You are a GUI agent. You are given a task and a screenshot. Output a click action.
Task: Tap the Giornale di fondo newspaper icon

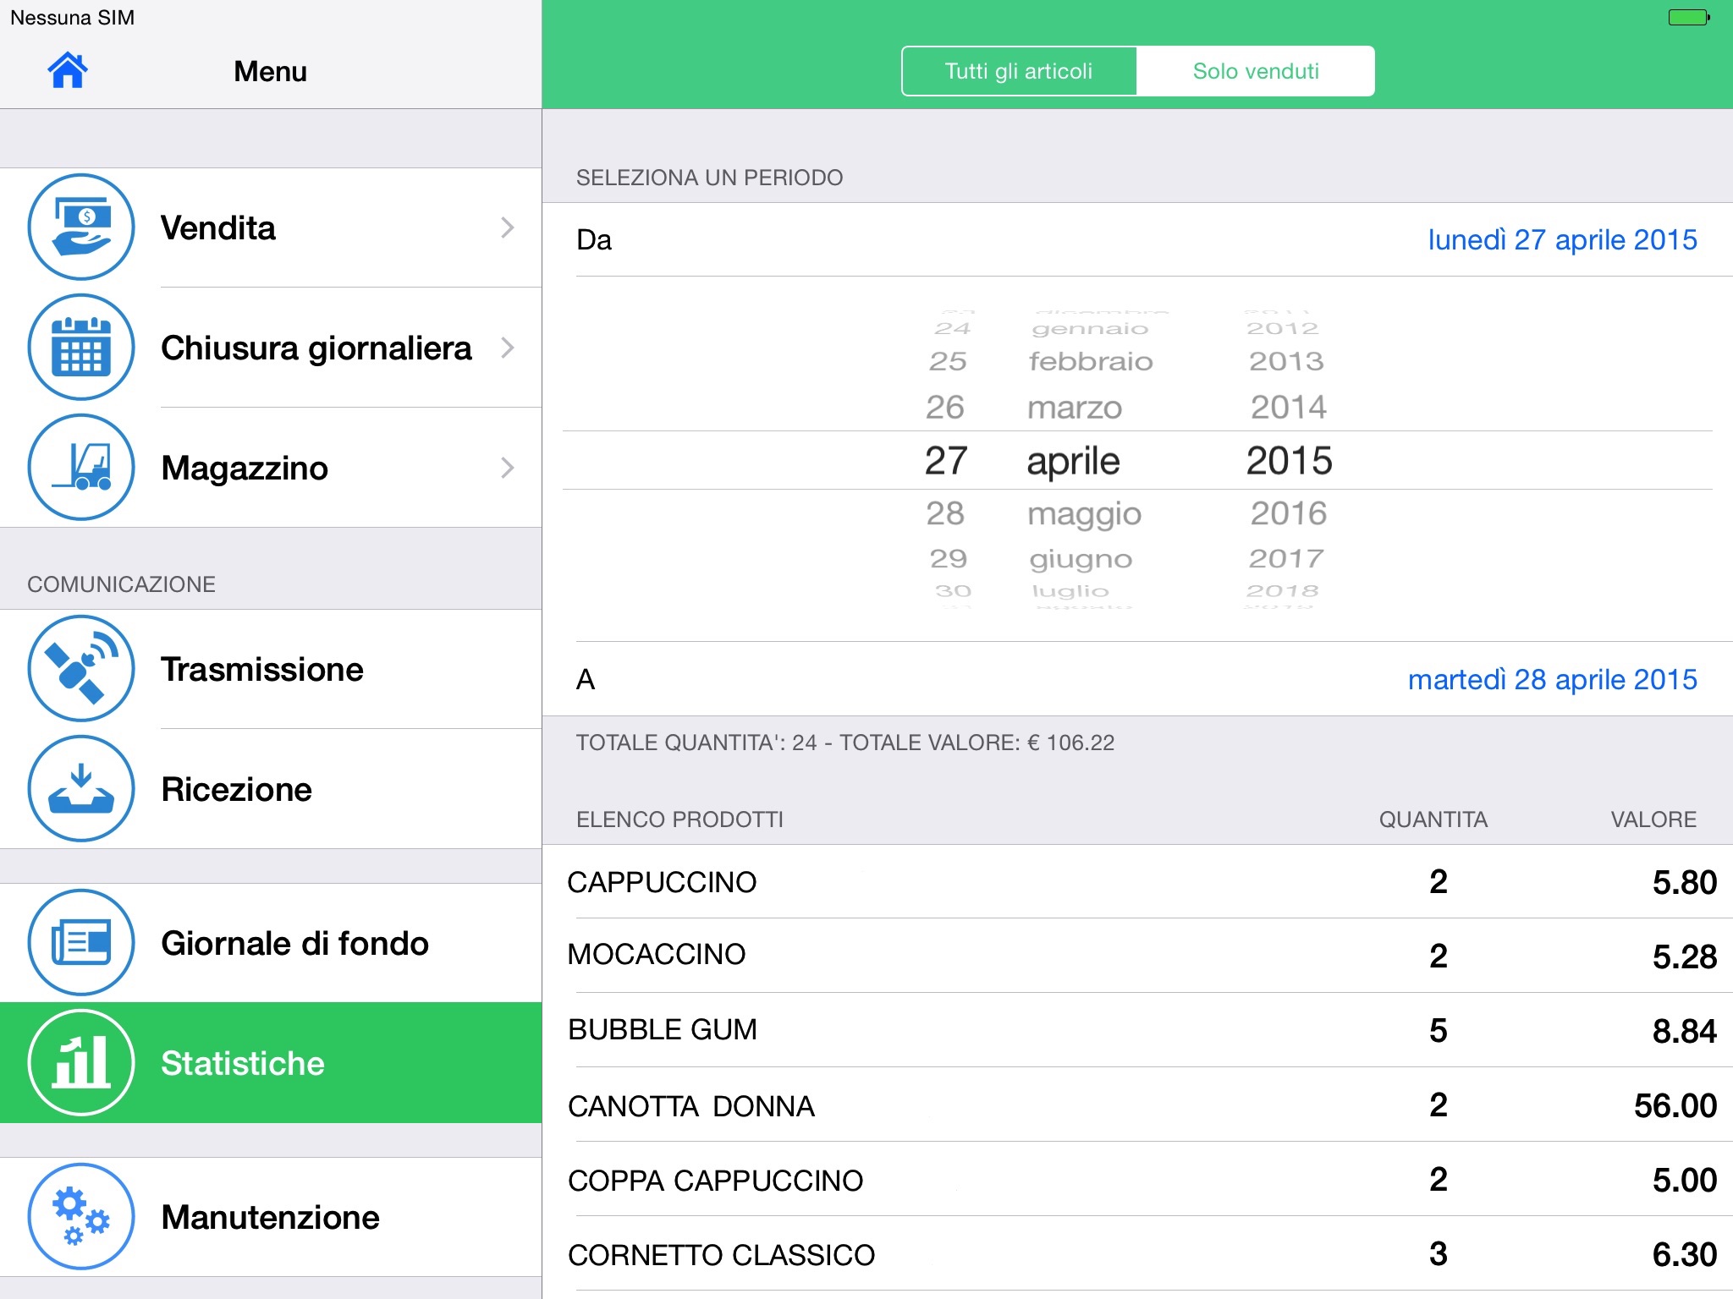pos(81,942)
